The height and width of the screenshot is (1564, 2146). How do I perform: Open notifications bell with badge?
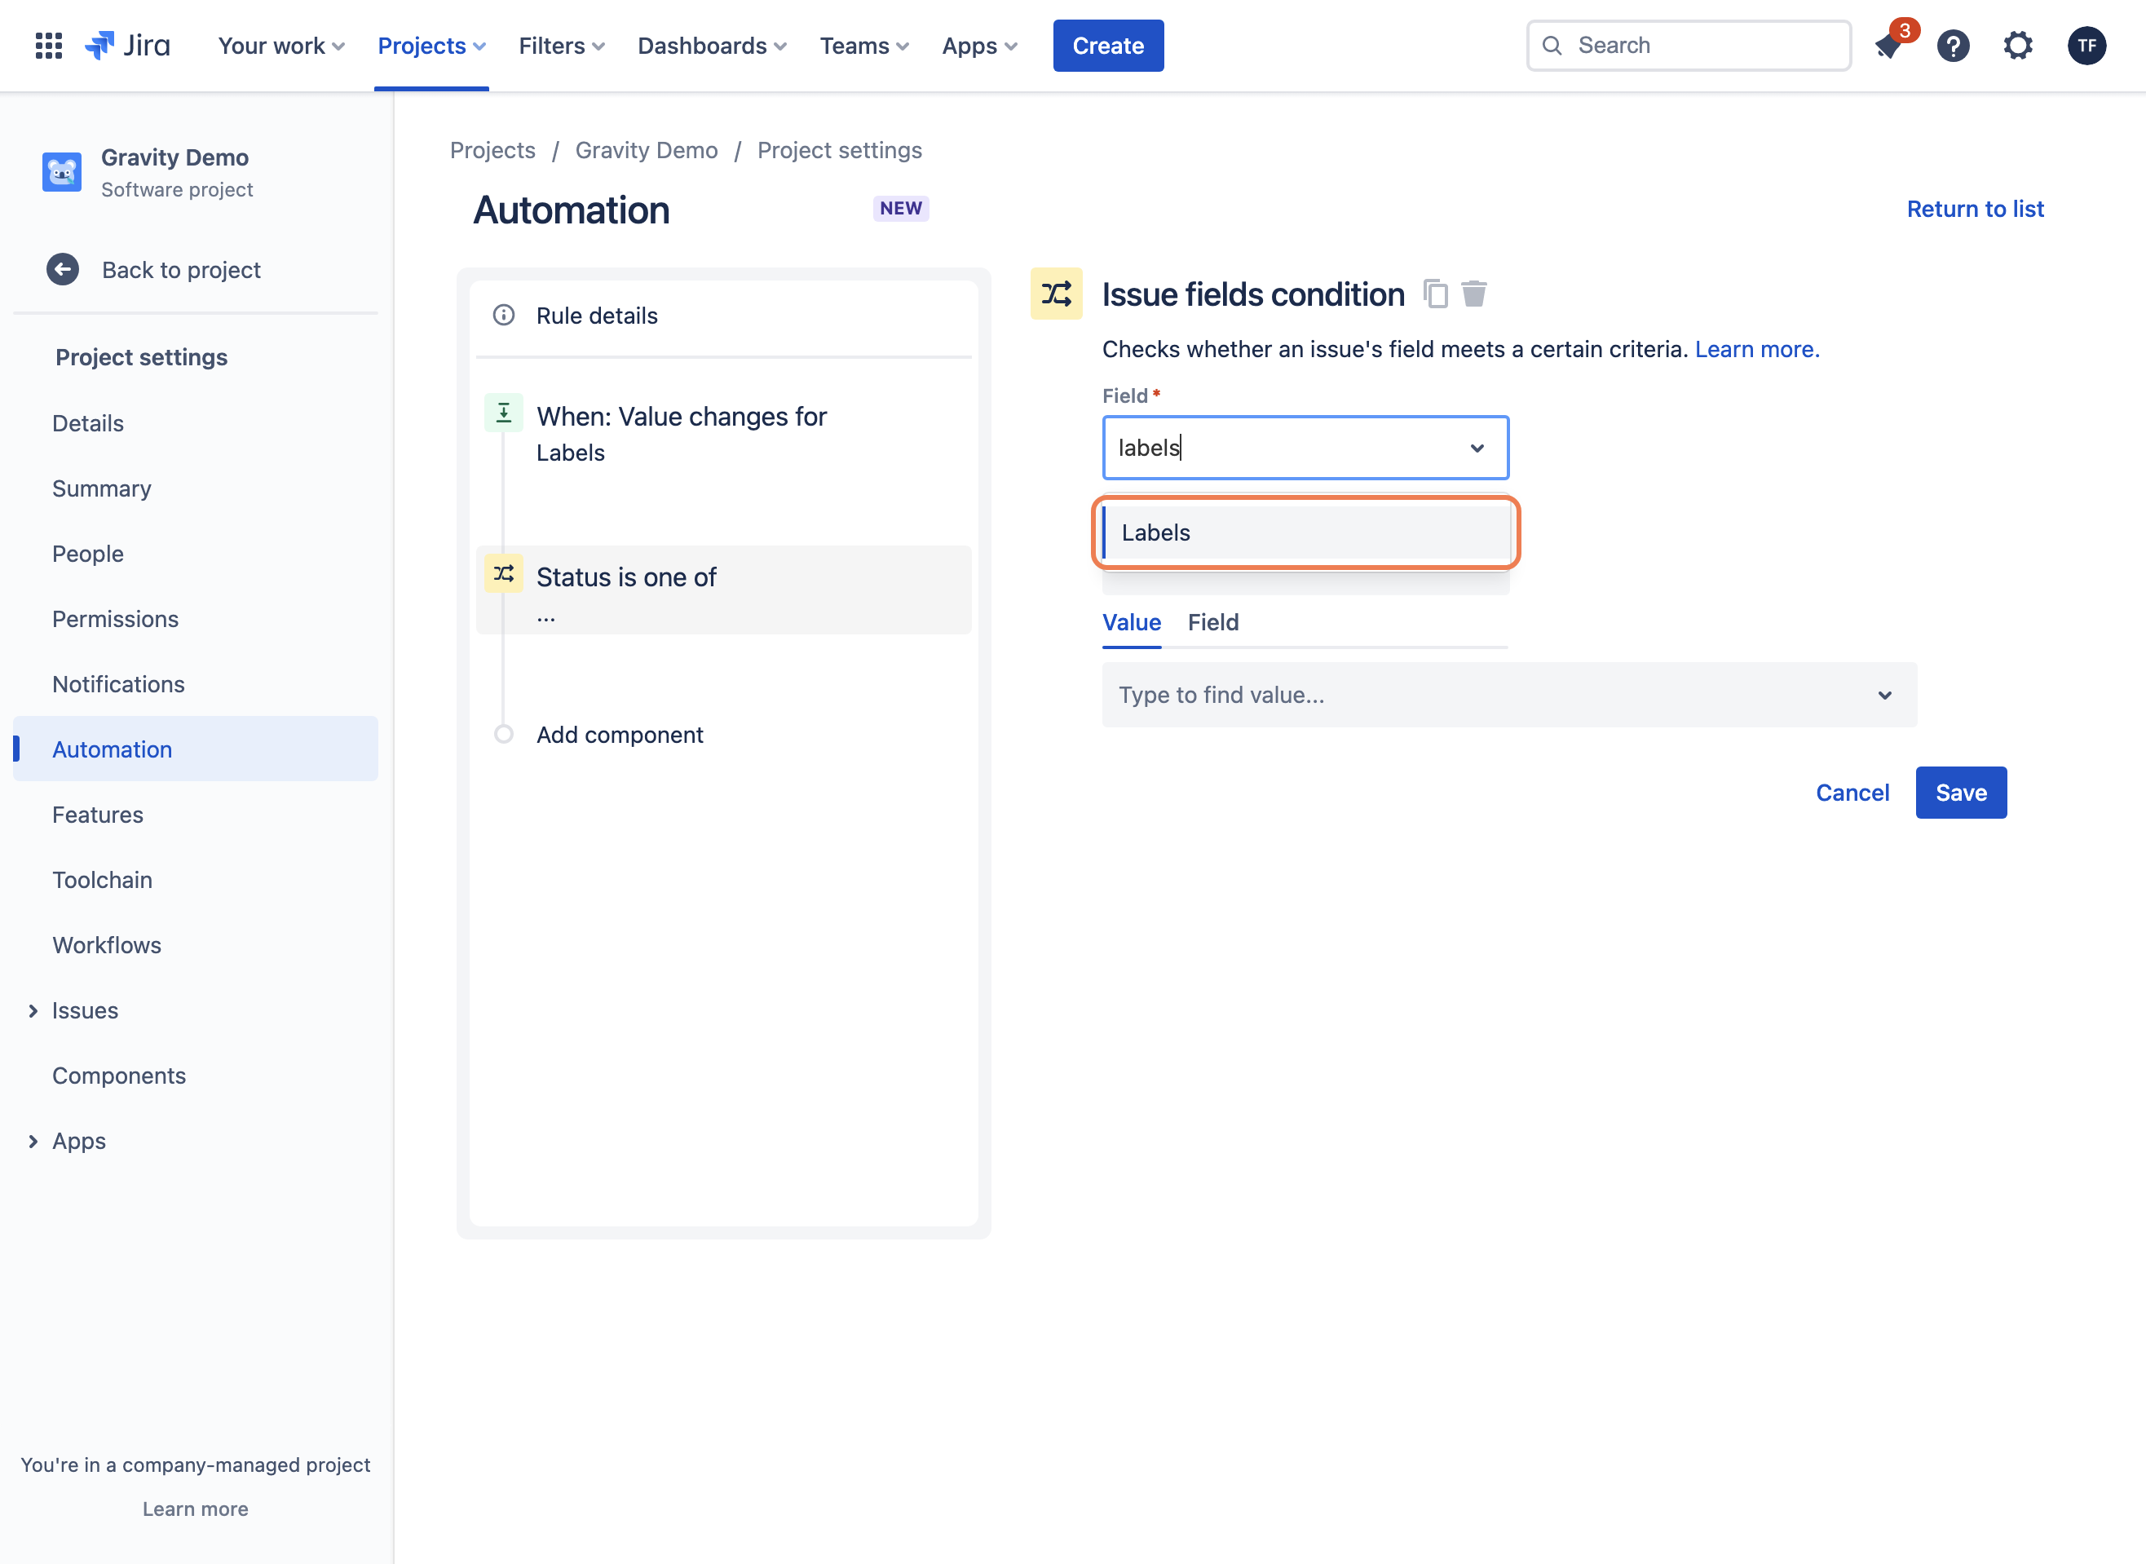pyautogui.click(x=1888, y=46)
